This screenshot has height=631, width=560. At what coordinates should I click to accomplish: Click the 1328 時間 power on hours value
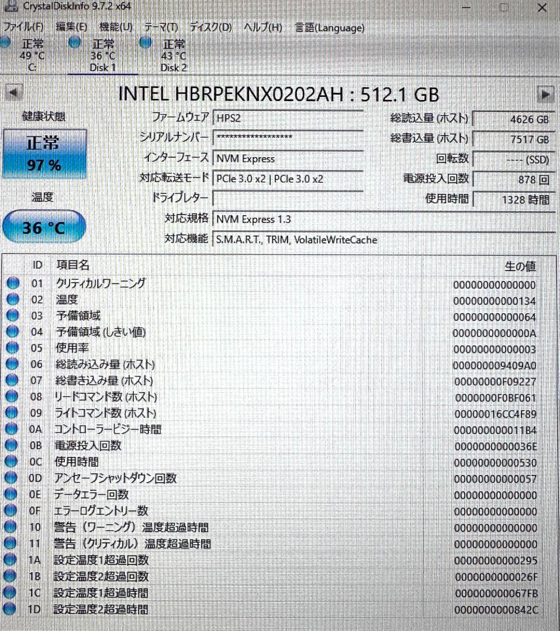513,200
